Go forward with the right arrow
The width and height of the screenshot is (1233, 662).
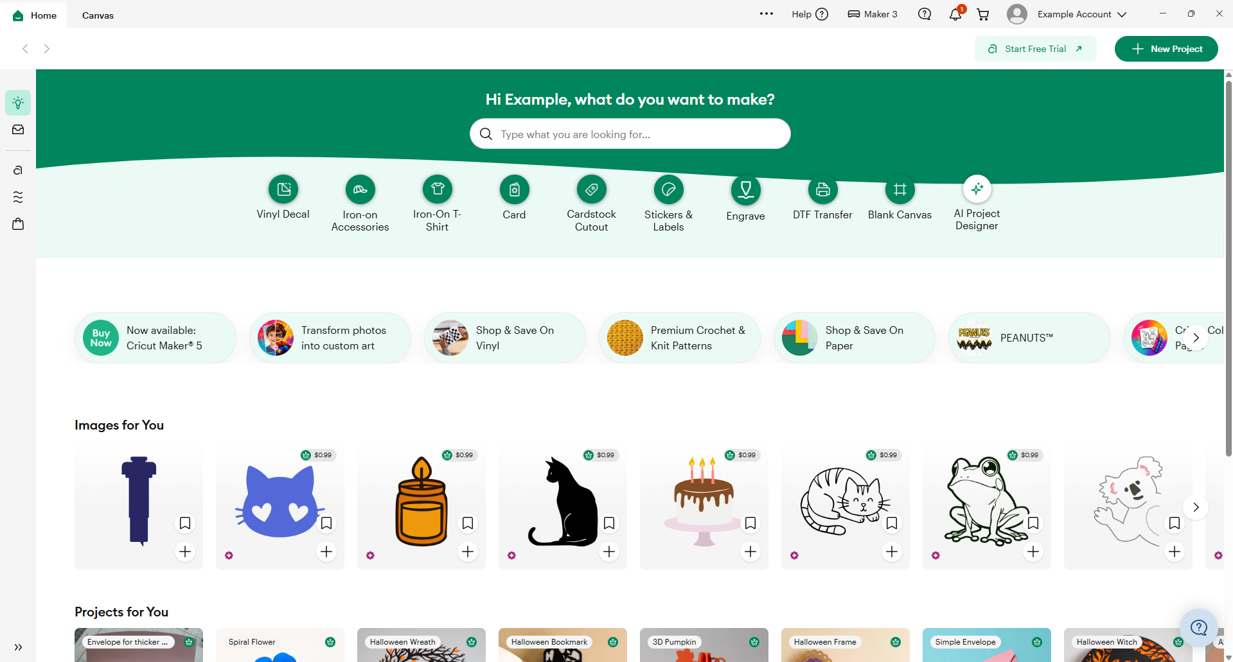click(x=47, y=49)
